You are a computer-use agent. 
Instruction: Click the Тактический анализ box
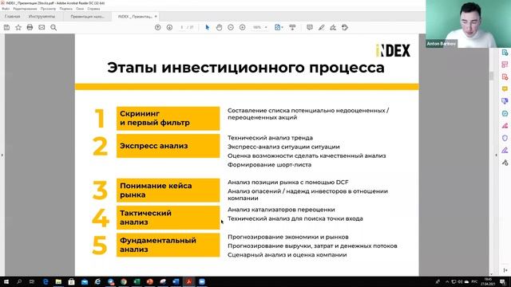168,218
